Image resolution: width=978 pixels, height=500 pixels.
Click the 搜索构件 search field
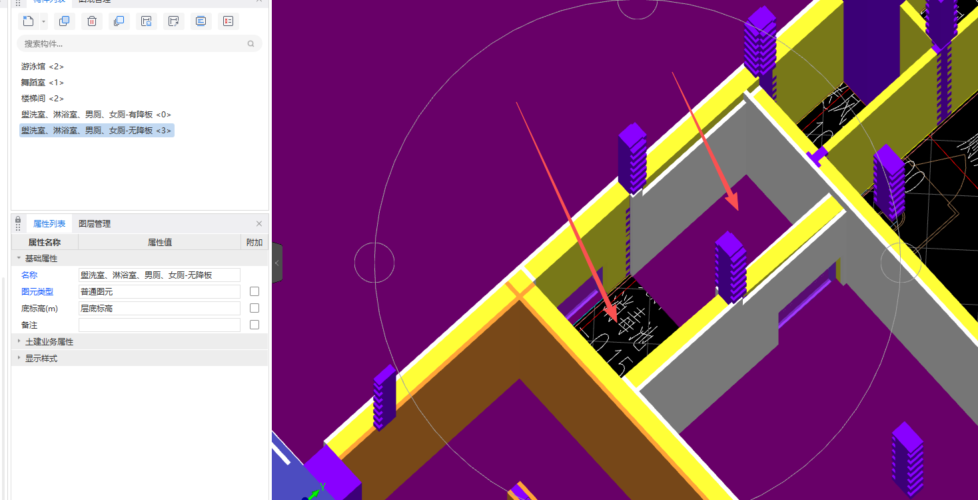coord(139,44)
